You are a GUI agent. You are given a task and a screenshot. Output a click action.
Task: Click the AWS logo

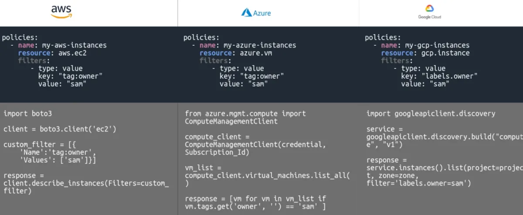(x=61, y=12)
